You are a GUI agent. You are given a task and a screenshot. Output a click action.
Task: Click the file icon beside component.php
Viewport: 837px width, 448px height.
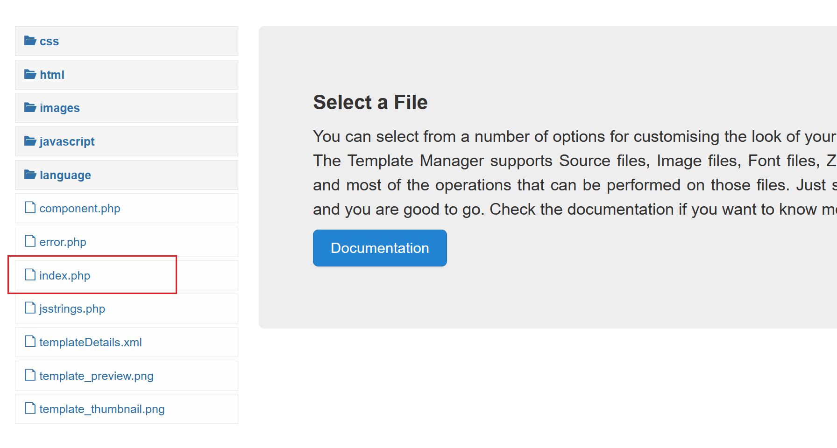[x=30, y=208]
